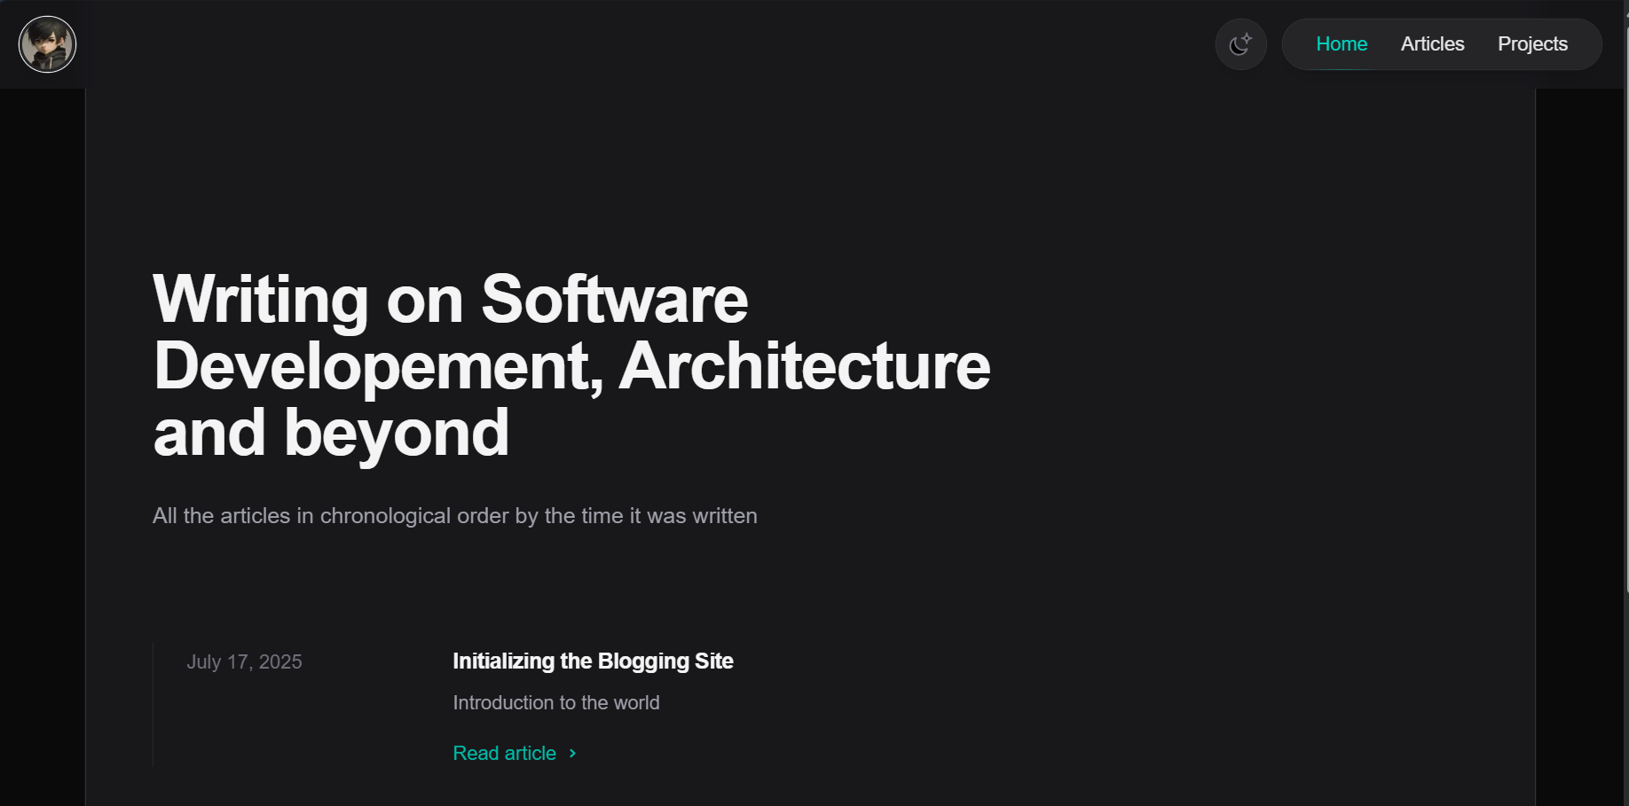Navigate to the Projects section
1629x806 pixels.
coord(1532,44)
